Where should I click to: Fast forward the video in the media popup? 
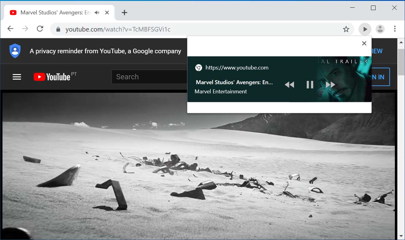330,84
